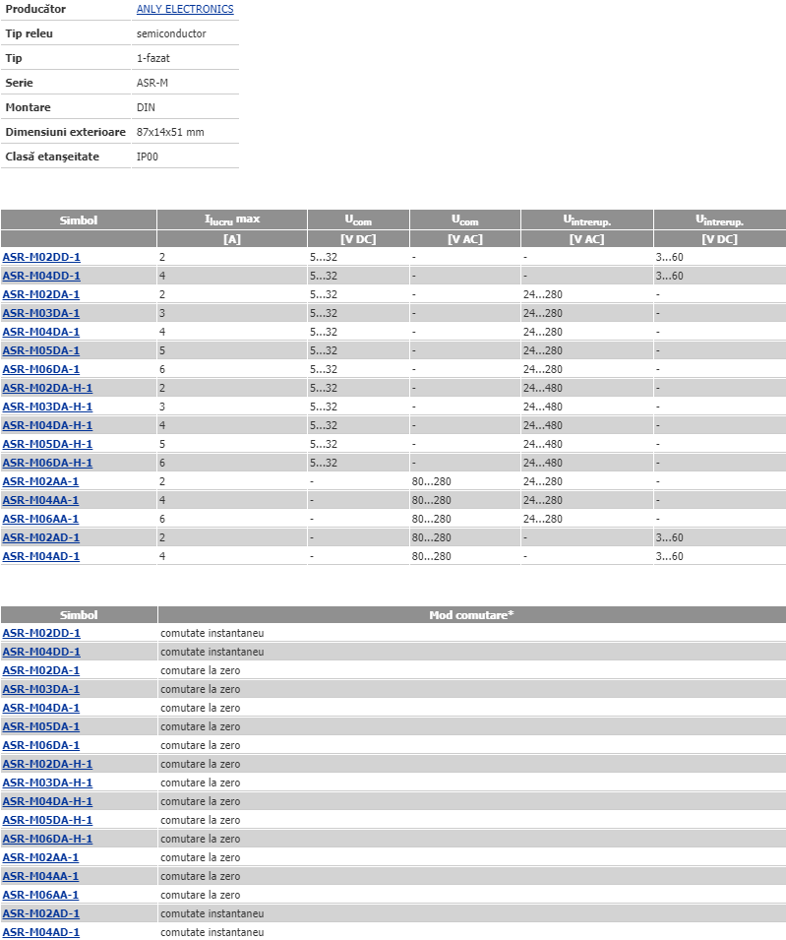Open the ANLY ELECTRONICS manufacturer link
This screenshot has width=786, height=940.
pyautogui.click(x=185, y=9)
